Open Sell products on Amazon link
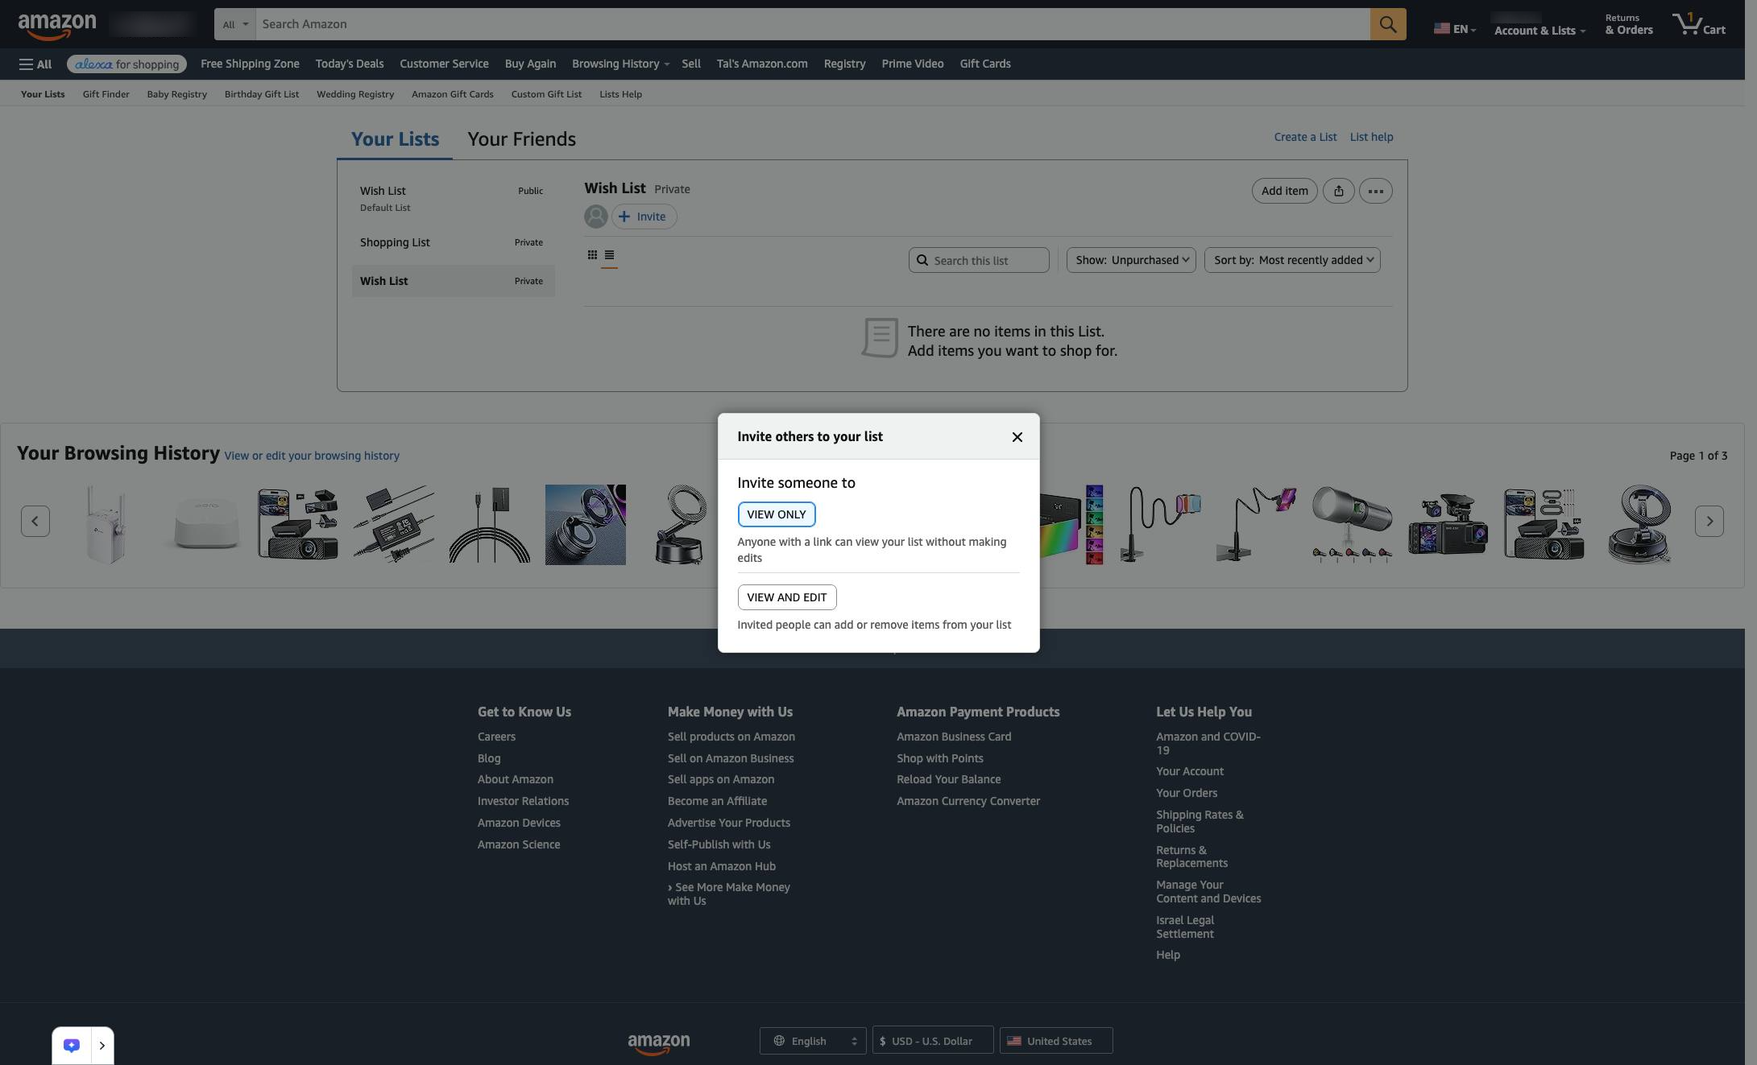 pos(731,737)
